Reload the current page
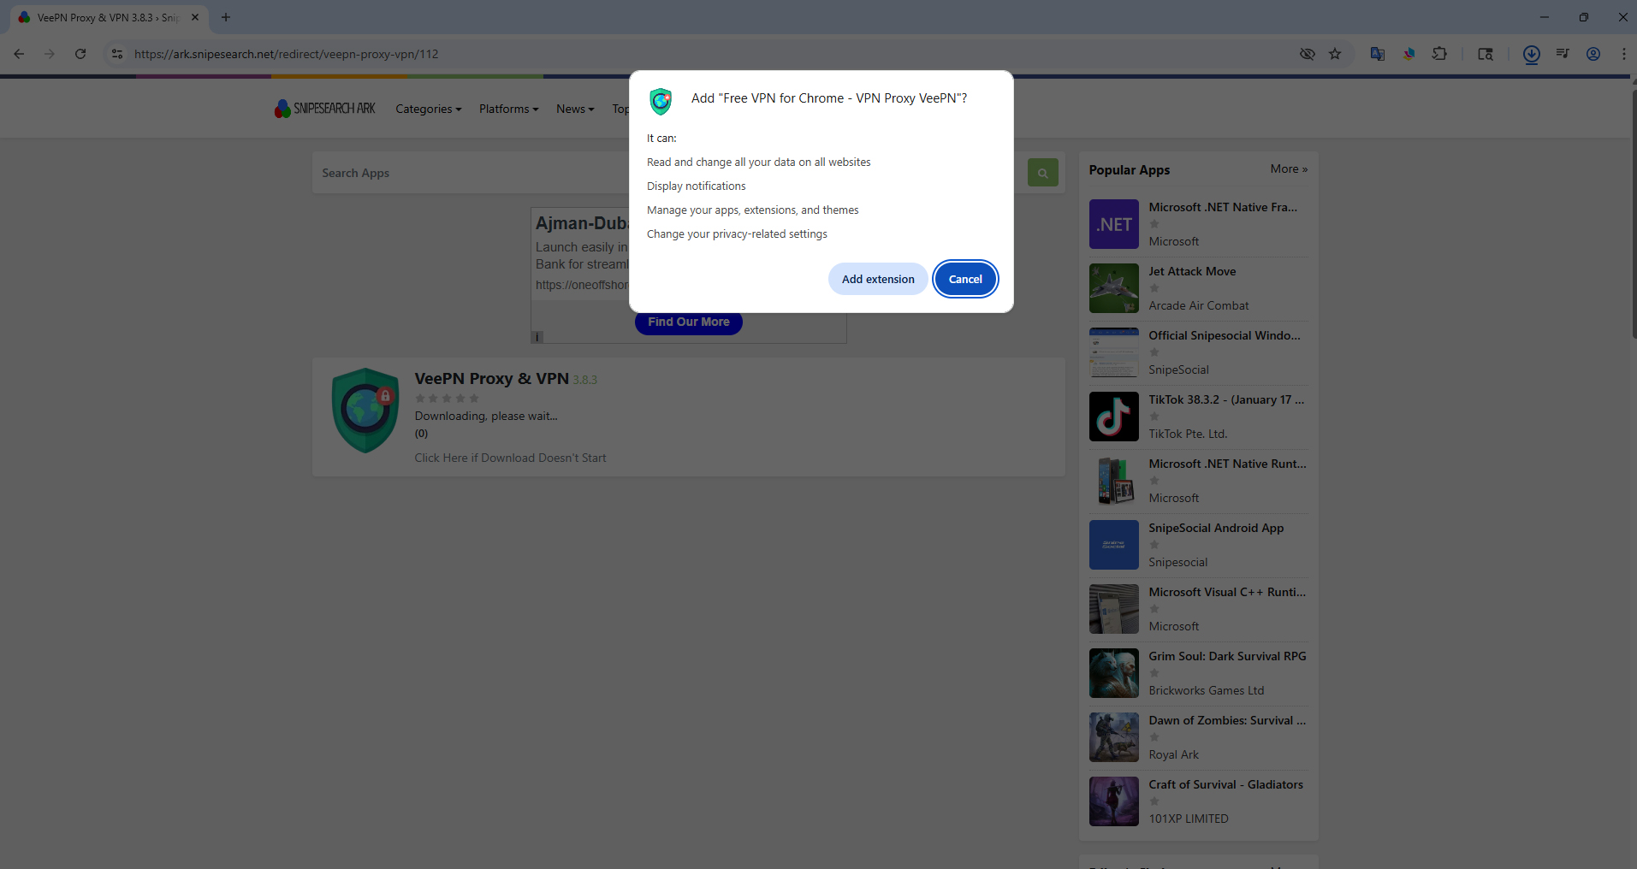This screenshot has width=1637, height=869. 80,54
